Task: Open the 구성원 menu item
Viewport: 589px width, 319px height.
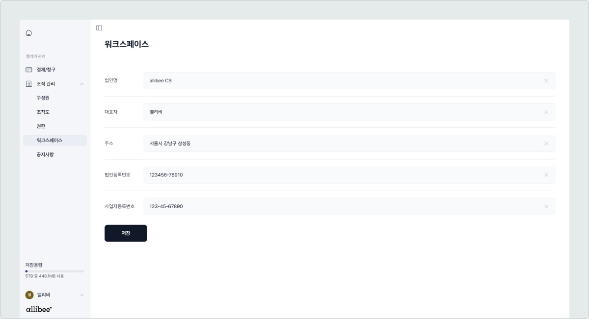Action: coord(43,98)
